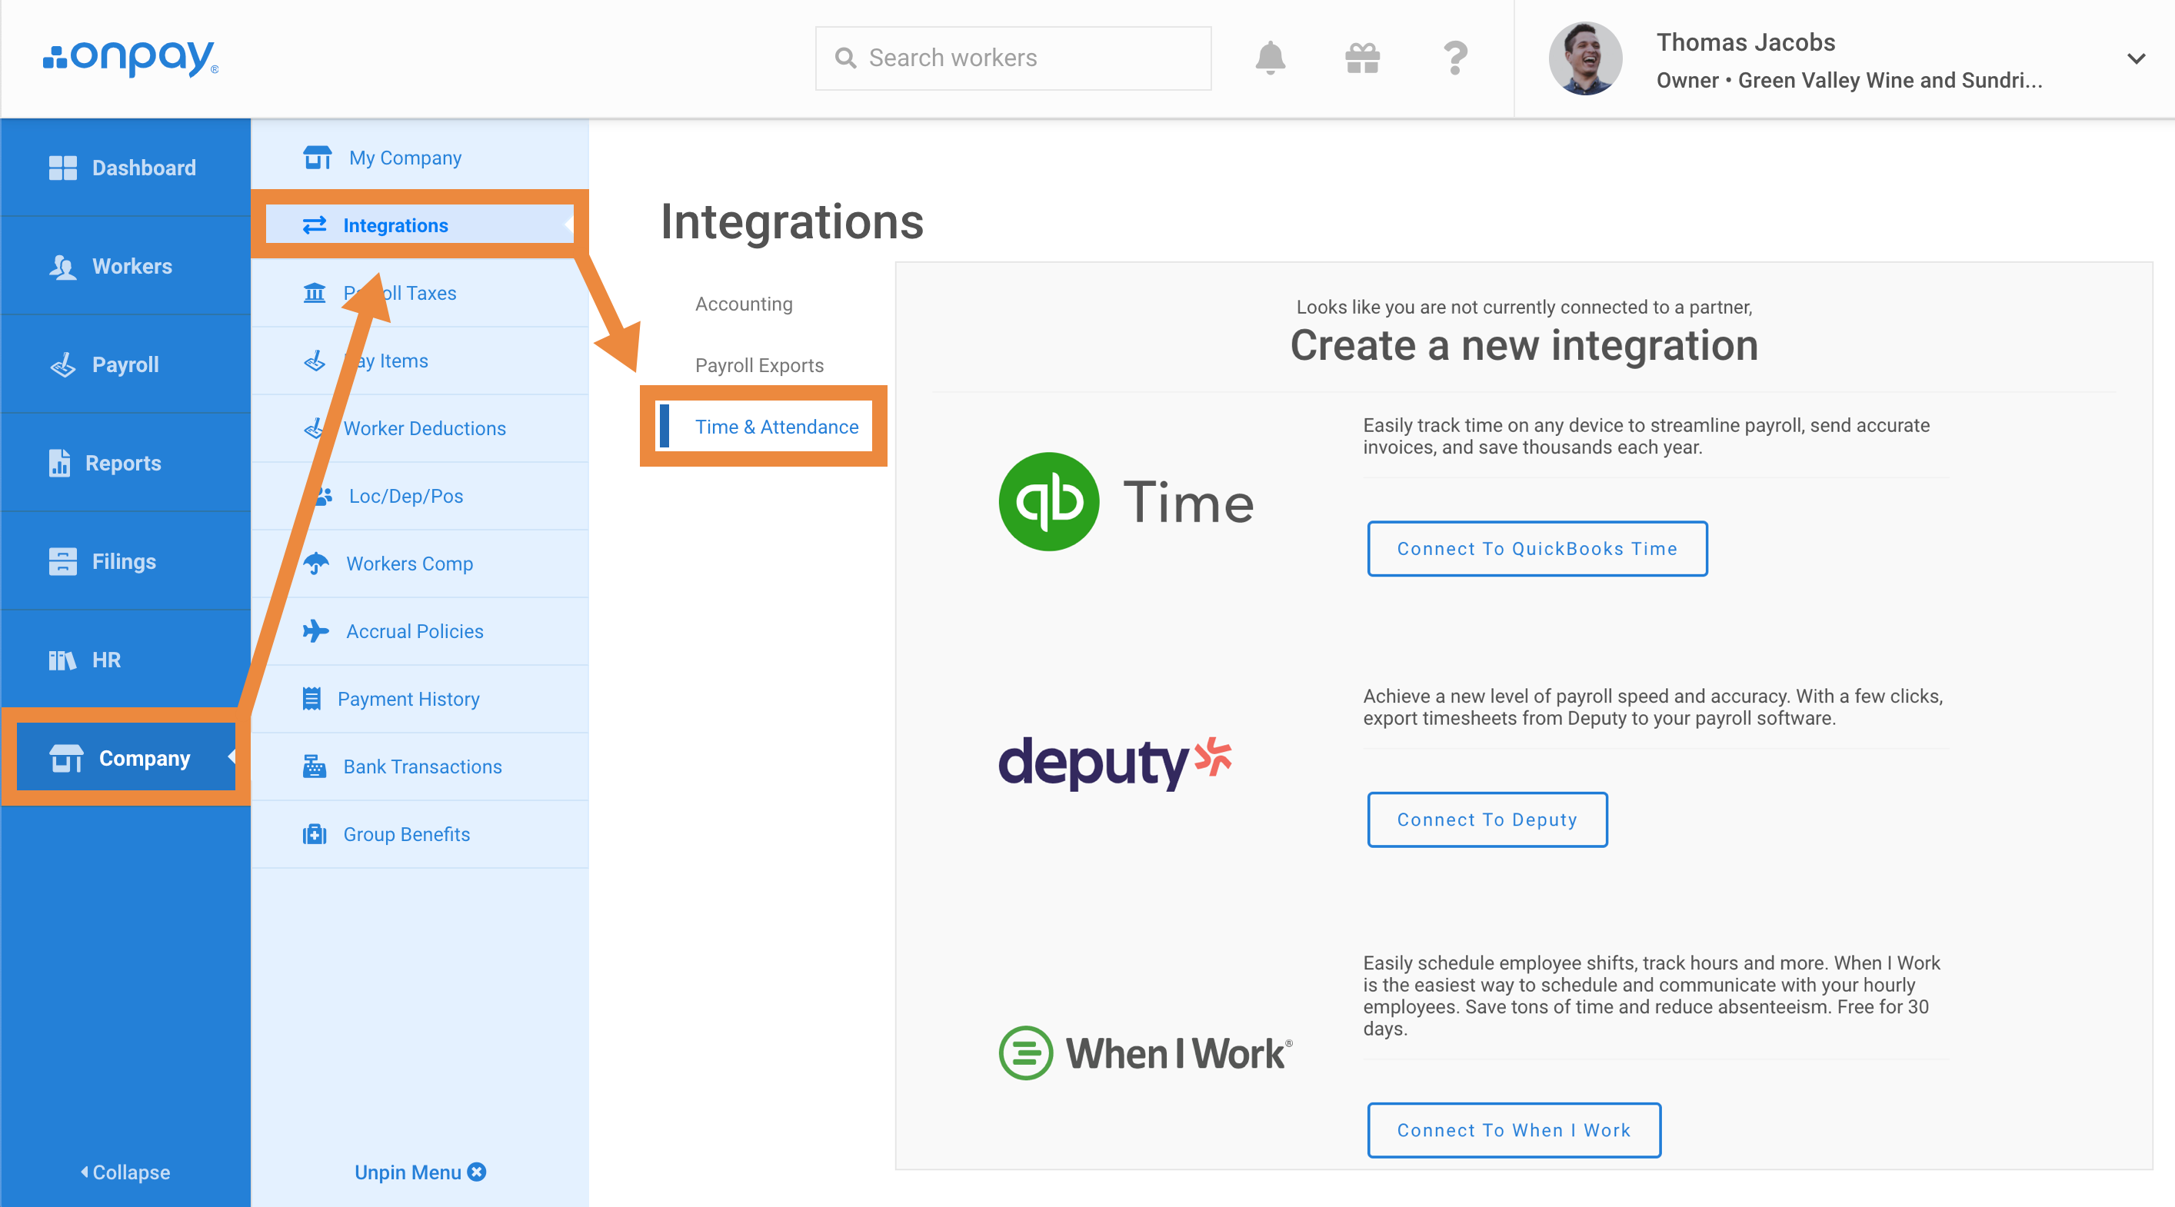This screenshot has height=1207, width=2175.
Task: Open Group Benefits submenu item
Action: point(420,833)
